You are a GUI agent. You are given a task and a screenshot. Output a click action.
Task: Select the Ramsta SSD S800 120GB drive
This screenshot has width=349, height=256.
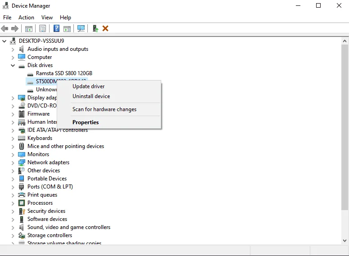tap(64, 73)
